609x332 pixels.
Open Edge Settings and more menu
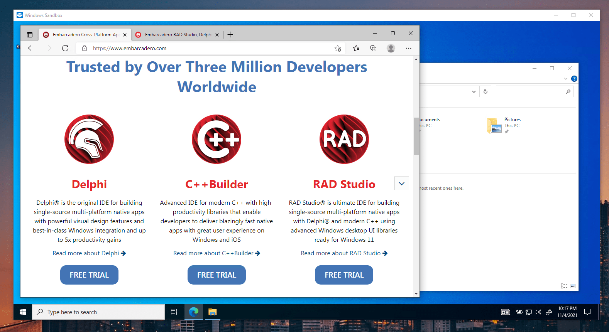409,48
